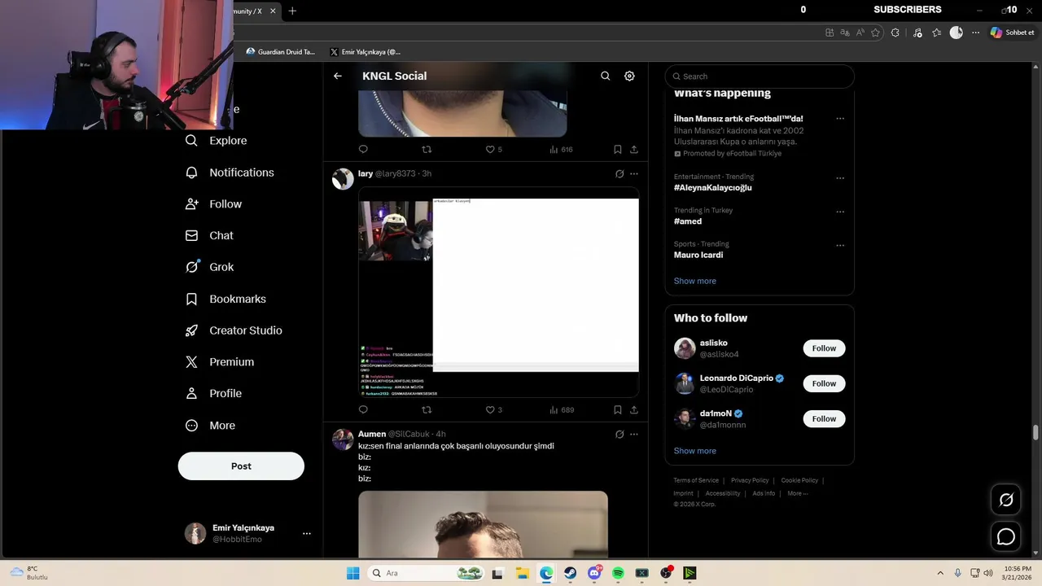Share lary's post

[x=634, y=410]
